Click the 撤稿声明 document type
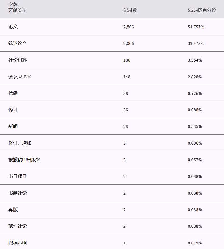The width and height of the screenshot is (224, 249). (x=18, y=243)
